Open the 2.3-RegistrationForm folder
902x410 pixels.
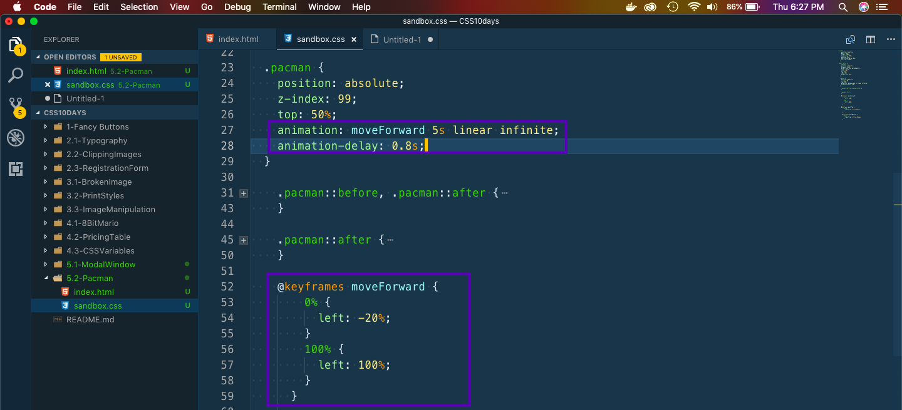tap(107, 168)
